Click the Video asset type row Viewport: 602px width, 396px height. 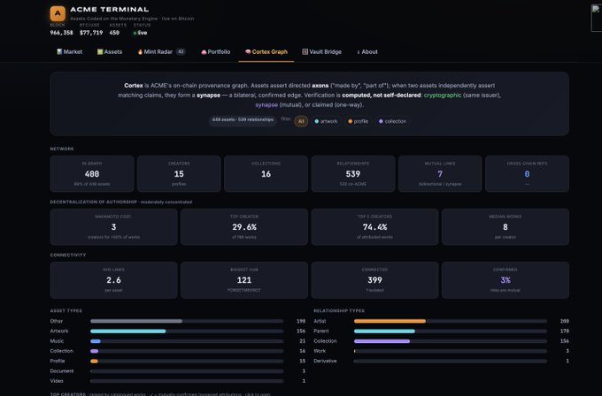[x=178, y=381]
